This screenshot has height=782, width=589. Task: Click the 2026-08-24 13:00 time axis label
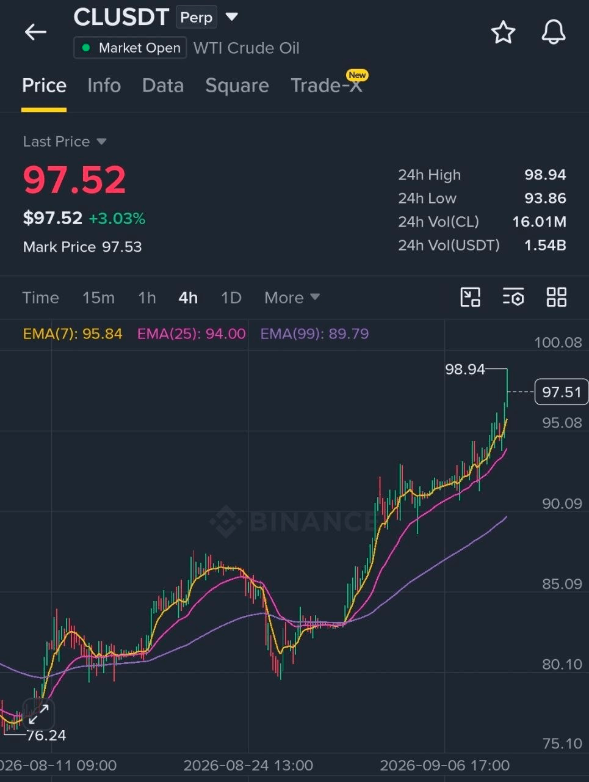click(248, 766)
